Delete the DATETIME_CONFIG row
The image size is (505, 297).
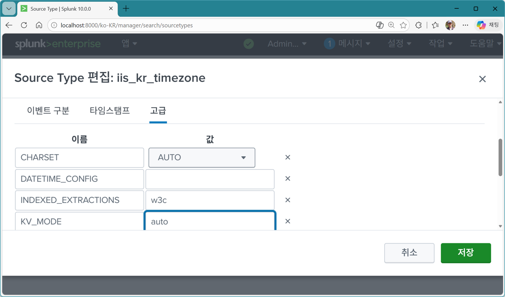[x=288, y=179]
